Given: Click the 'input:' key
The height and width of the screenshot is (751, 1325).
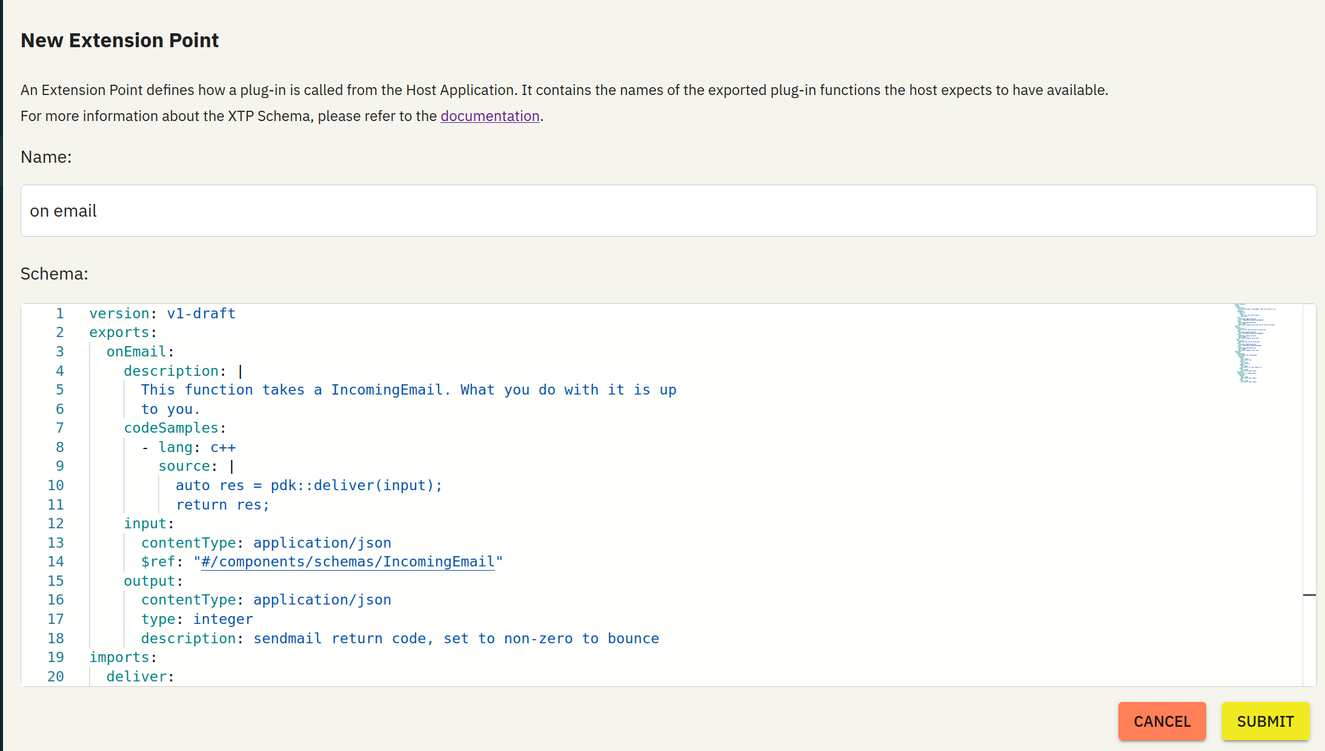Looking at the screenshot, I should click(149, 523).
